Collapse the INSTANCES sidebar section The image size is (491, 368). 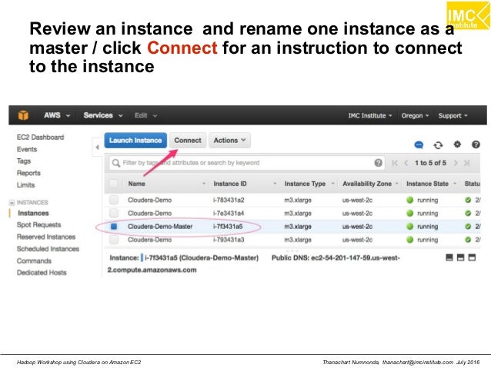coord(12,203)
